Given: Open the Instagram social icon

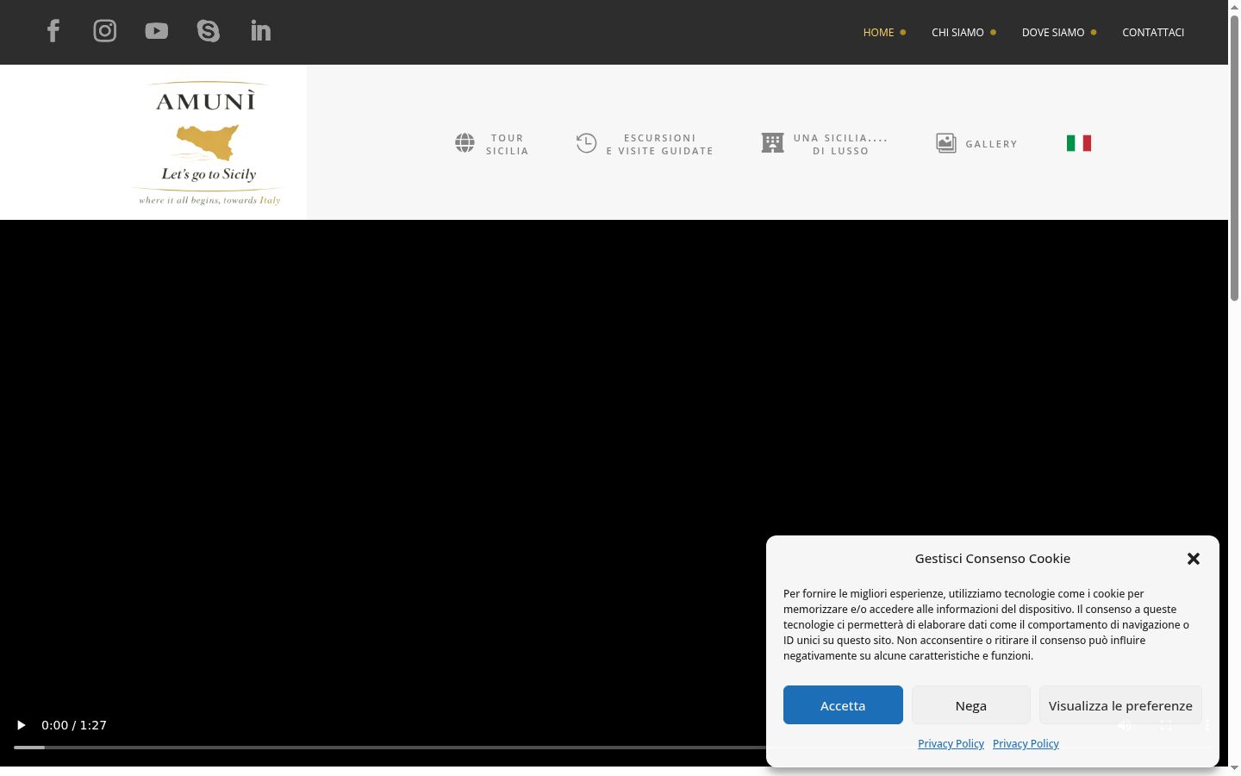Looking at the screenshot, I should (x=105, y=31).
